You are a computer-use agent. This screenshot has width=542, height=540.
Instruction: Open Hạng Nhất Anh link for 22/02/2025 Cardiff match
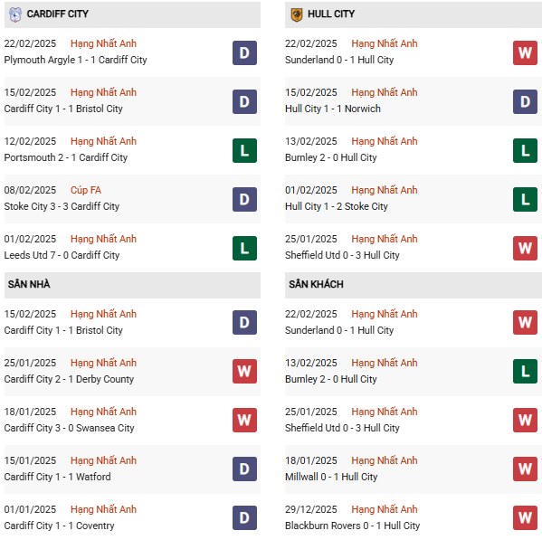point(103,43)
